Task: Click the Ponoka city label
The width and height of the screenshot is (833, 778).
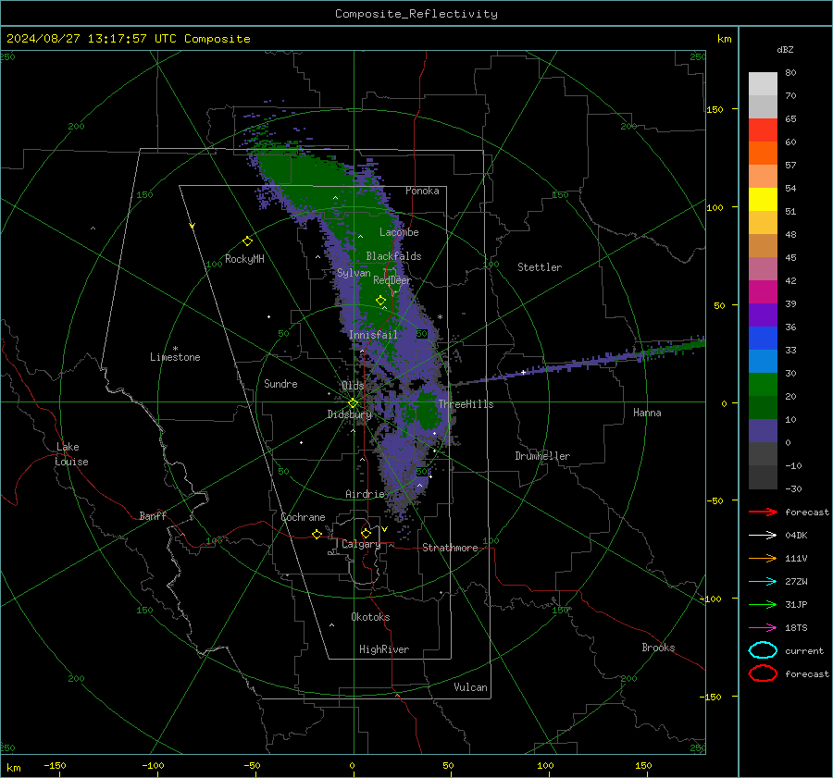Action: coord(422,191)
